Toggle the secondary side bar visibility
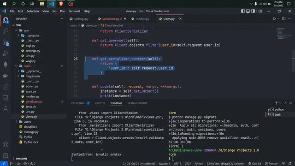Image resolution: width=295 pixels, height=166 pixels. point(253,11)
